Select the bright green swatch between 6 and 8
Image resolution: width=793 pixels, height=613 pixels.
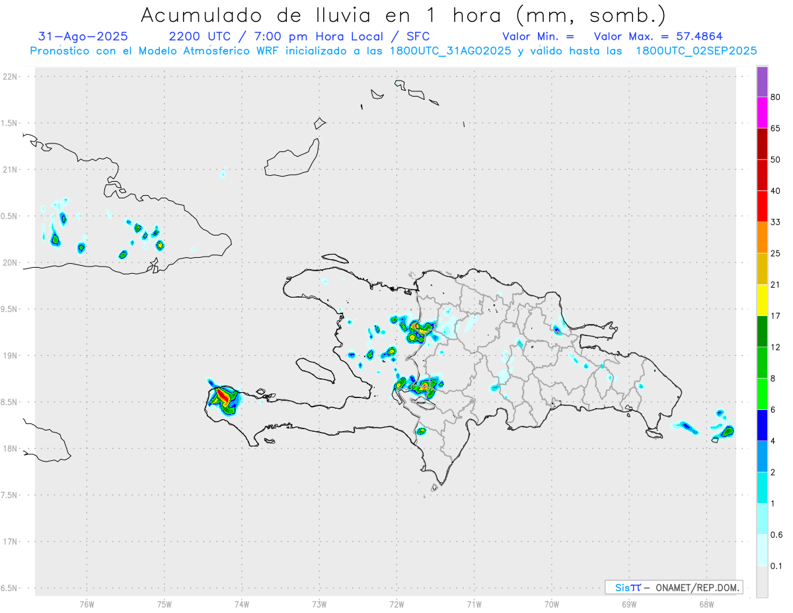[762, 394]
